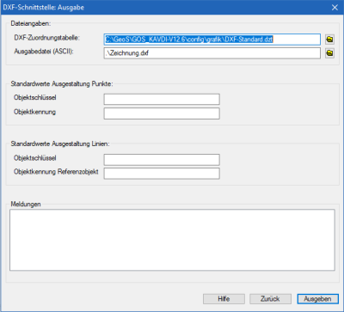Focus the Objektkennung Referenzobjekt input field
Screen dimensions: 344x312
[x=162, y=174]
